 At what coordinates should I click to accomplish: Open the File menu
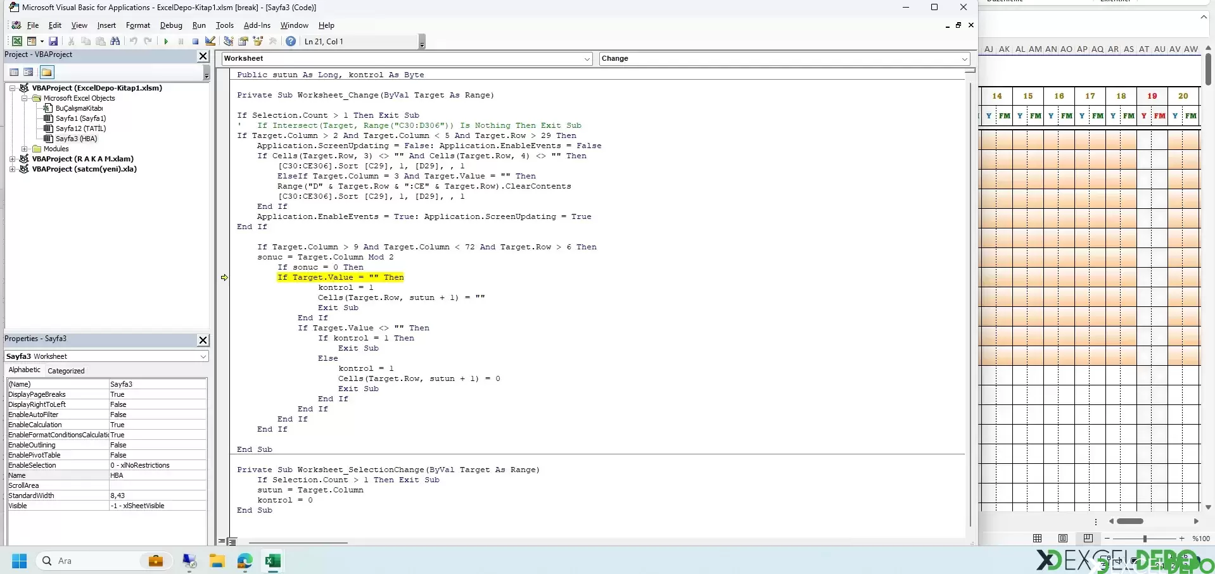click(x=33, y=25)
